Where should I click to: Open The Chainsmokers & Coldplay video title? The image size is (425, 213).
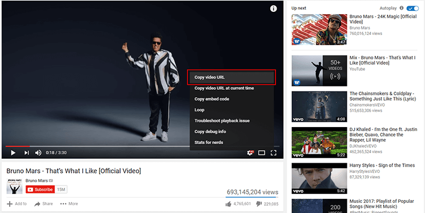coord(382,96)
